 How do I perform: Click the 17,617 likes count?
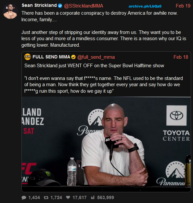[x=80, y=197]
